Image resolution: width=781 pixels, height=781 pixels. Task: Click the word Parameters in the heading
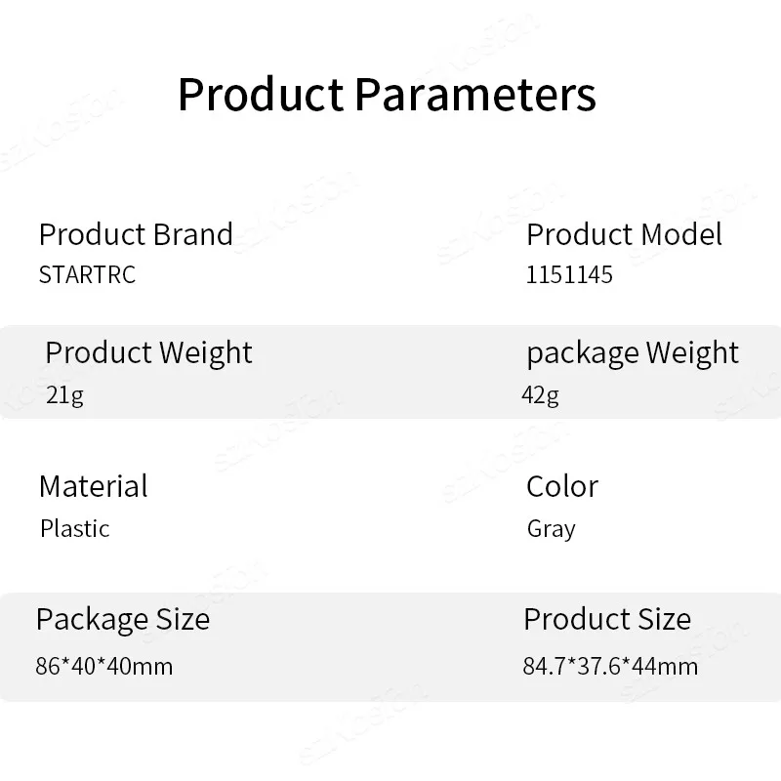pos(474,95)
